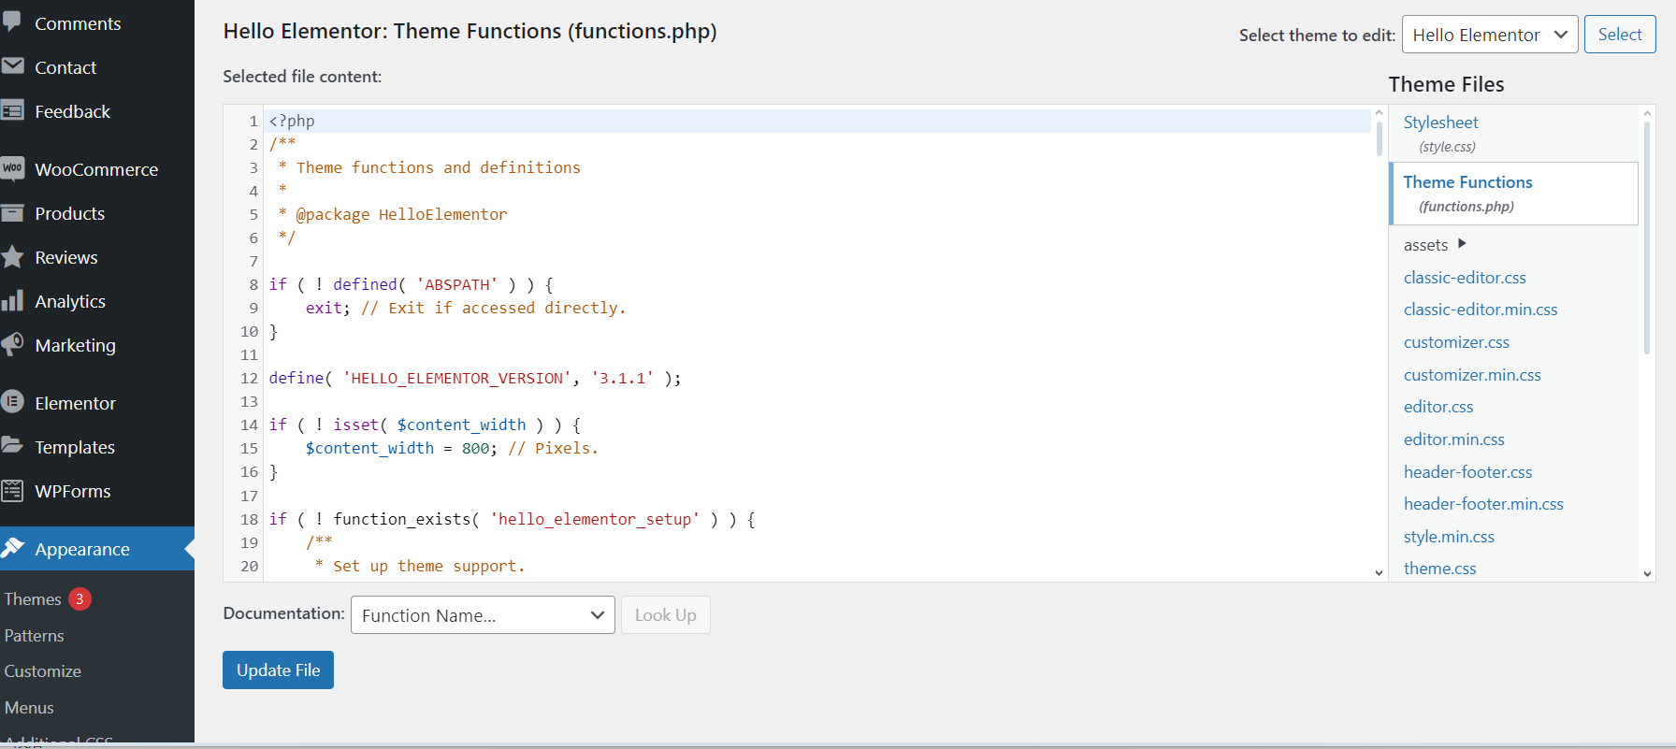Screen dimensions: 1676x749
Task: Click the Reviews star icon
Action: [12, 256]
